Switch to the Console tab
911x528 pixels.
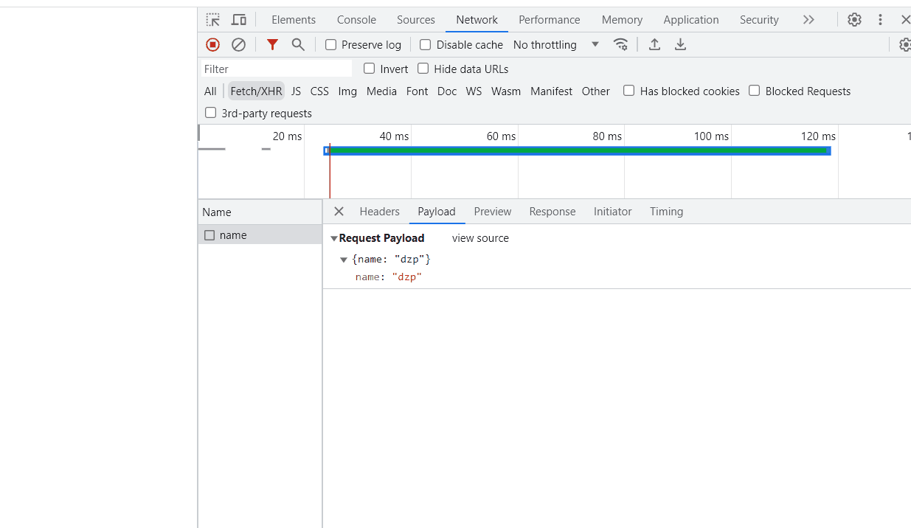[356, 20]
